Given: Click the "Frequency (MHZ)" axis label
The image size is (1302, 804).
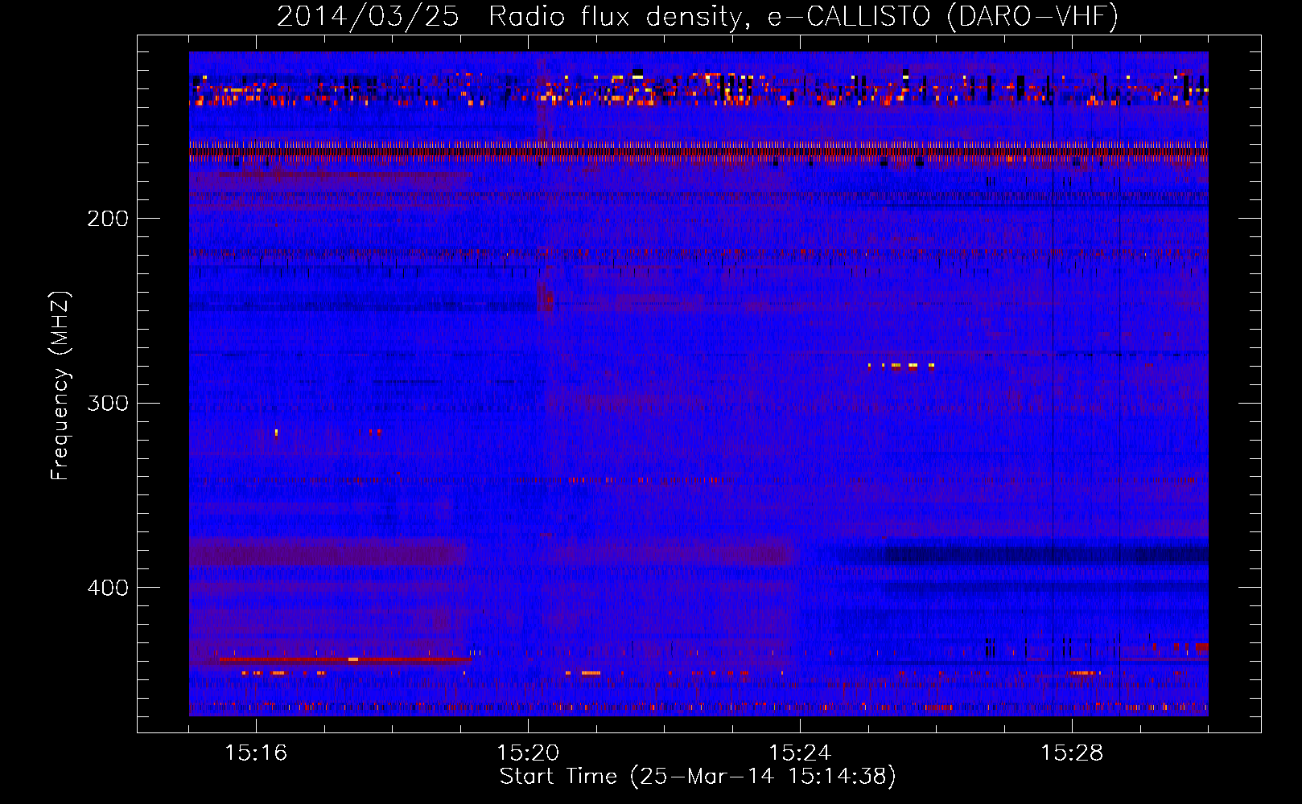Looking at the screenshot, I should coord(60,385).
